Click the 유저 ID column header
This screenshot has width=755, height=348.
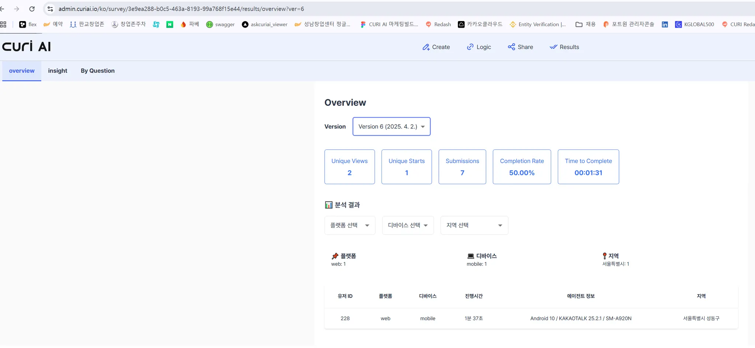pos(345,296)
